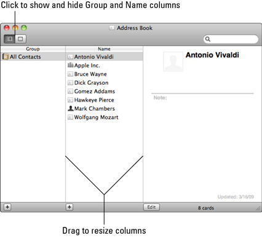Click the Address Book title bar icon
This screenshot has height=246, width=262.
pyautogui.click(x=112, y=28)
